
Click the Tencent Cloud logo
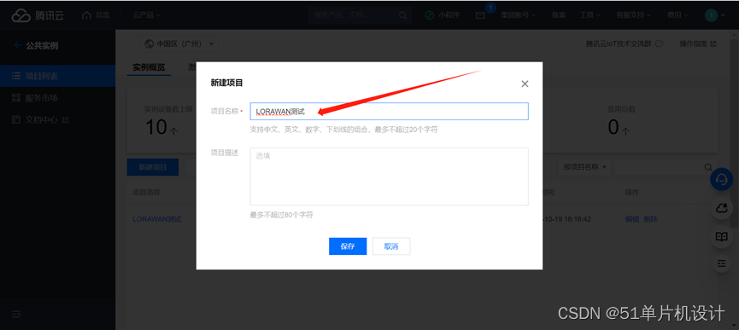[x=38, y=15]
